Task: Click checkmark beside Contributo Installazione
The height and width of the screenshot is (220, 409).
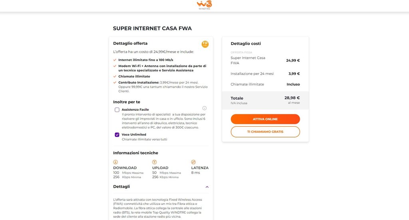Action: (x=115, y=82)
